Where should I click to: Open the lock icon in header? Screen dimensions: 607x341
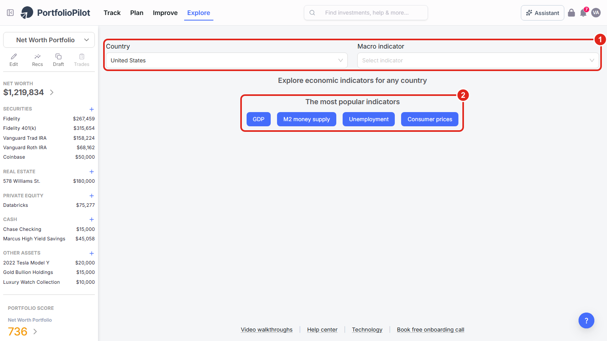point(571,13)
